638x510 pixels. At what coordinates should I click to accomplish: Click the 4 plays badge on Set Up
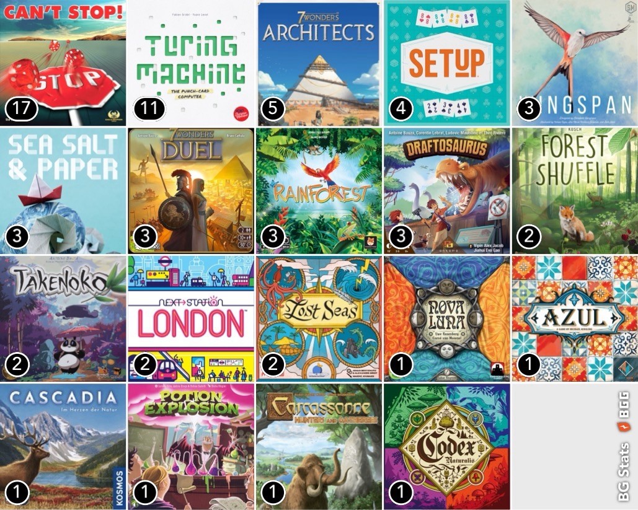coord(401,109)
